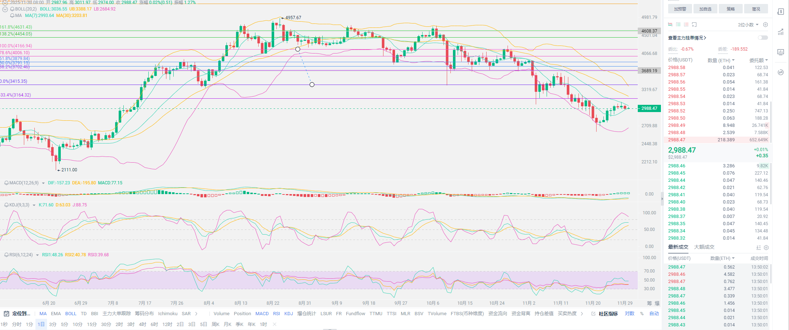Collapse the right panel using the side handle
Viewport: 789px width, 330px height.
[662, 198]
